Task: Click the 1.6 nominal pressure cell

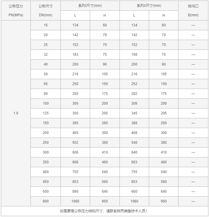Action: pos(16,113)
